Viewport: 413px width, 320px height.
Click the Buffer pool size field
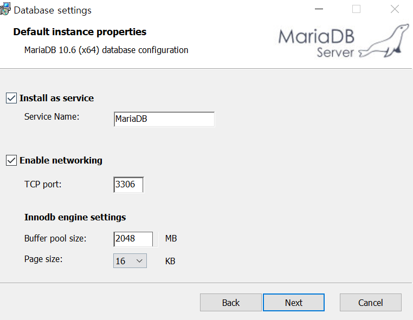(133, 239)
